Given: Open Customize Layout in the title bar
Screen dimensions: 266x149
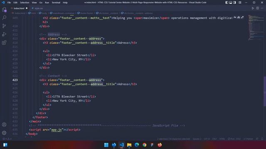Looking at the screenshot, I should pos(240,2).
